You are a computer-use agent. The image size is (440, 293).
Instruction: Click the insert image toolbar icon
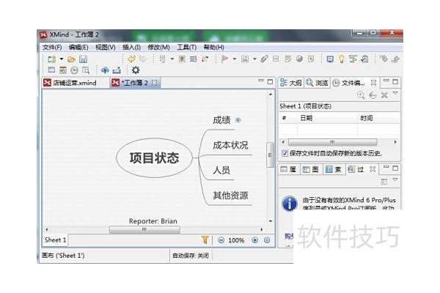tap(245, 59)
